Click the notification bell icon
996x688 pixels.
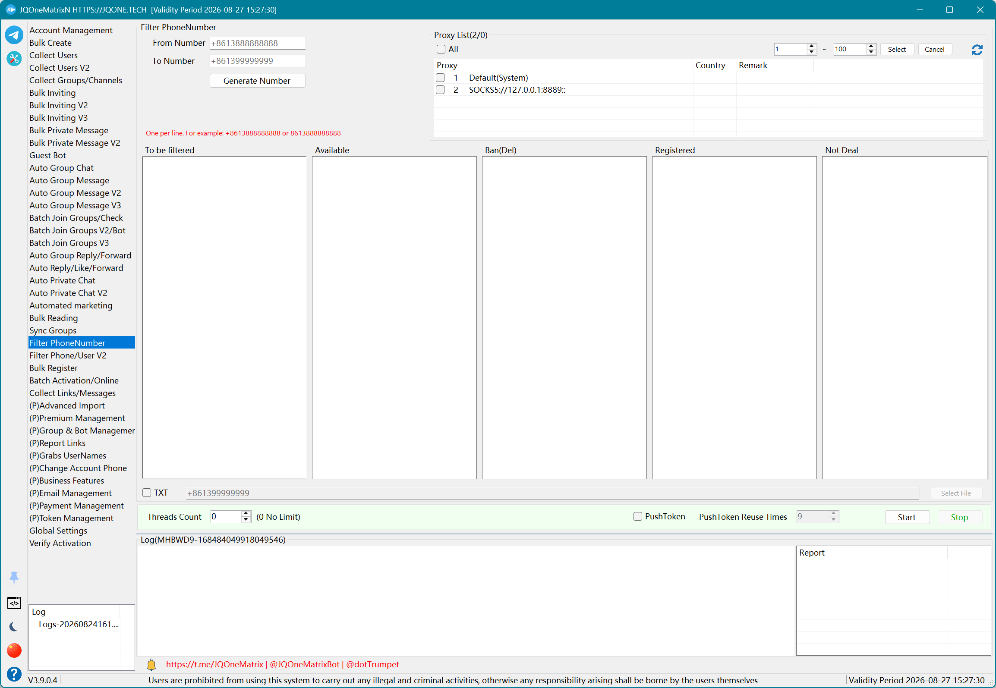151,665
